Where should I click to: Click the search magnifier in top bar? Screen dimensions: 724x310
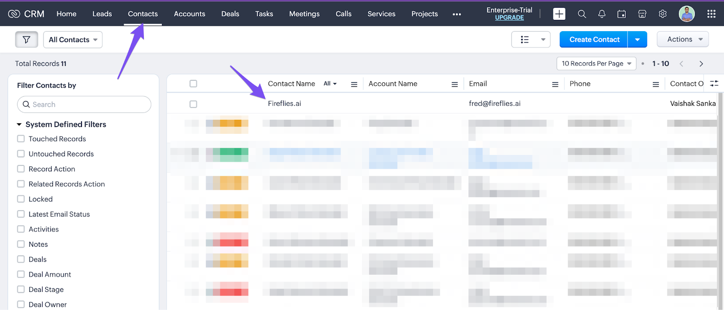[x=582, y=14]
